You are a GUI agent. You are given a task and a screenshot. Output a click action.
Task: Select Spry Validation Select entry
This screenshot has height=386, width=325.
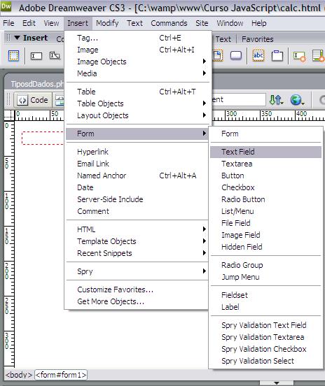(266, 361)
